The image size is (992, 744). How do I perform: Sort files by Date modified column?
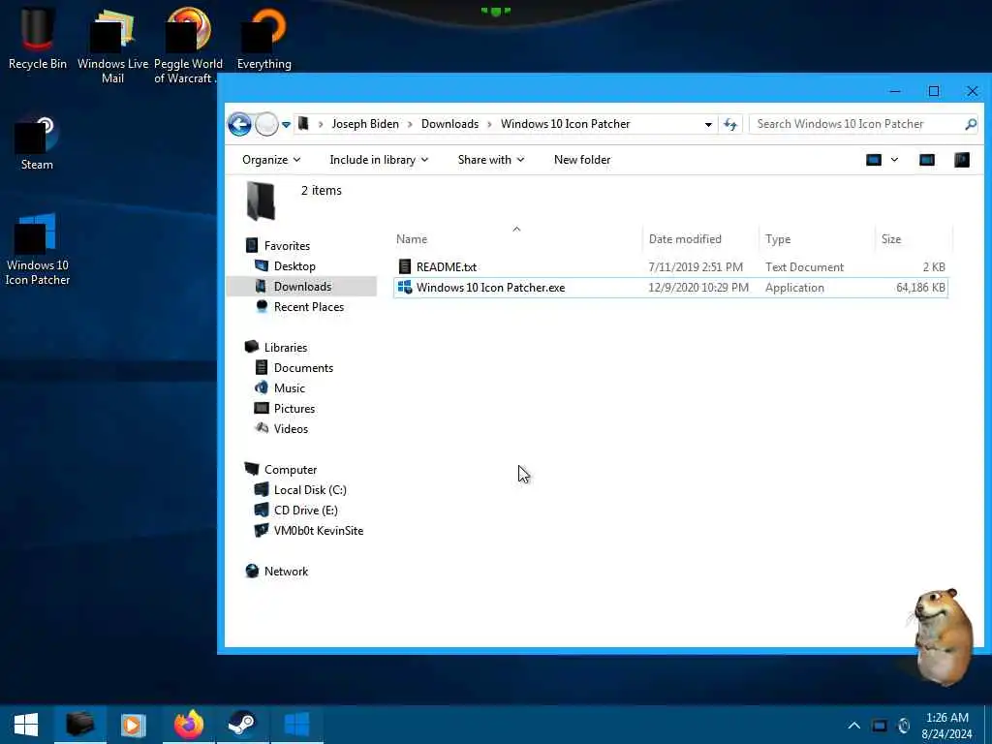tap(701, 239)
